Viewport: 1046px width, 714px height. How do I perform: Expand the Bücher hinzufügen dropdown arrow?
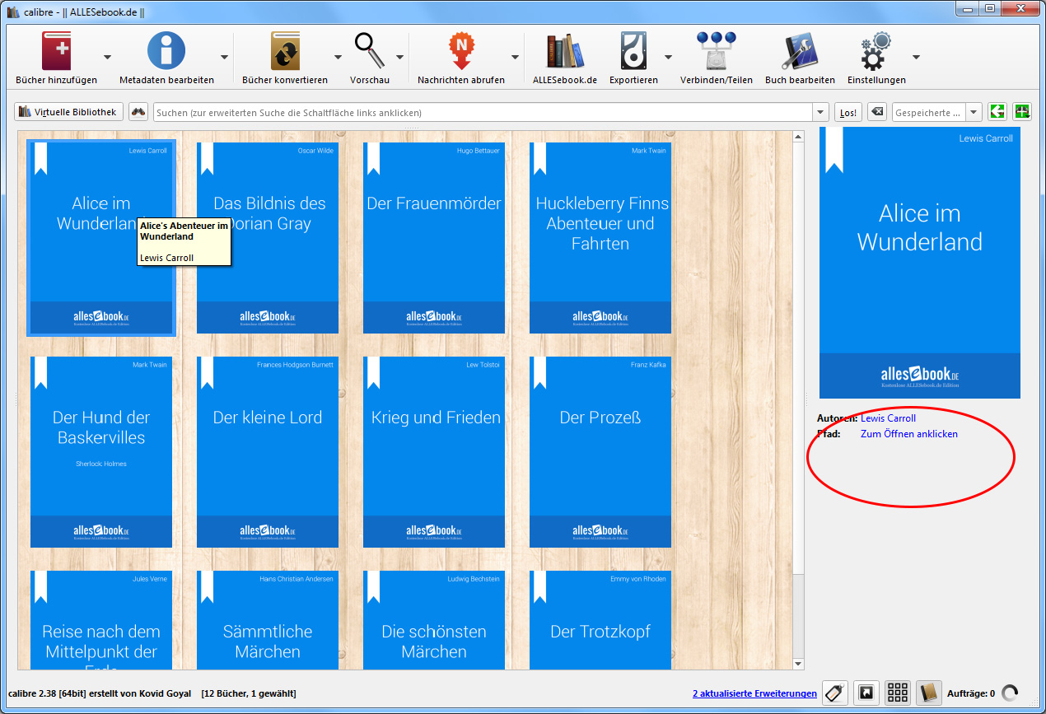point(107,57)
